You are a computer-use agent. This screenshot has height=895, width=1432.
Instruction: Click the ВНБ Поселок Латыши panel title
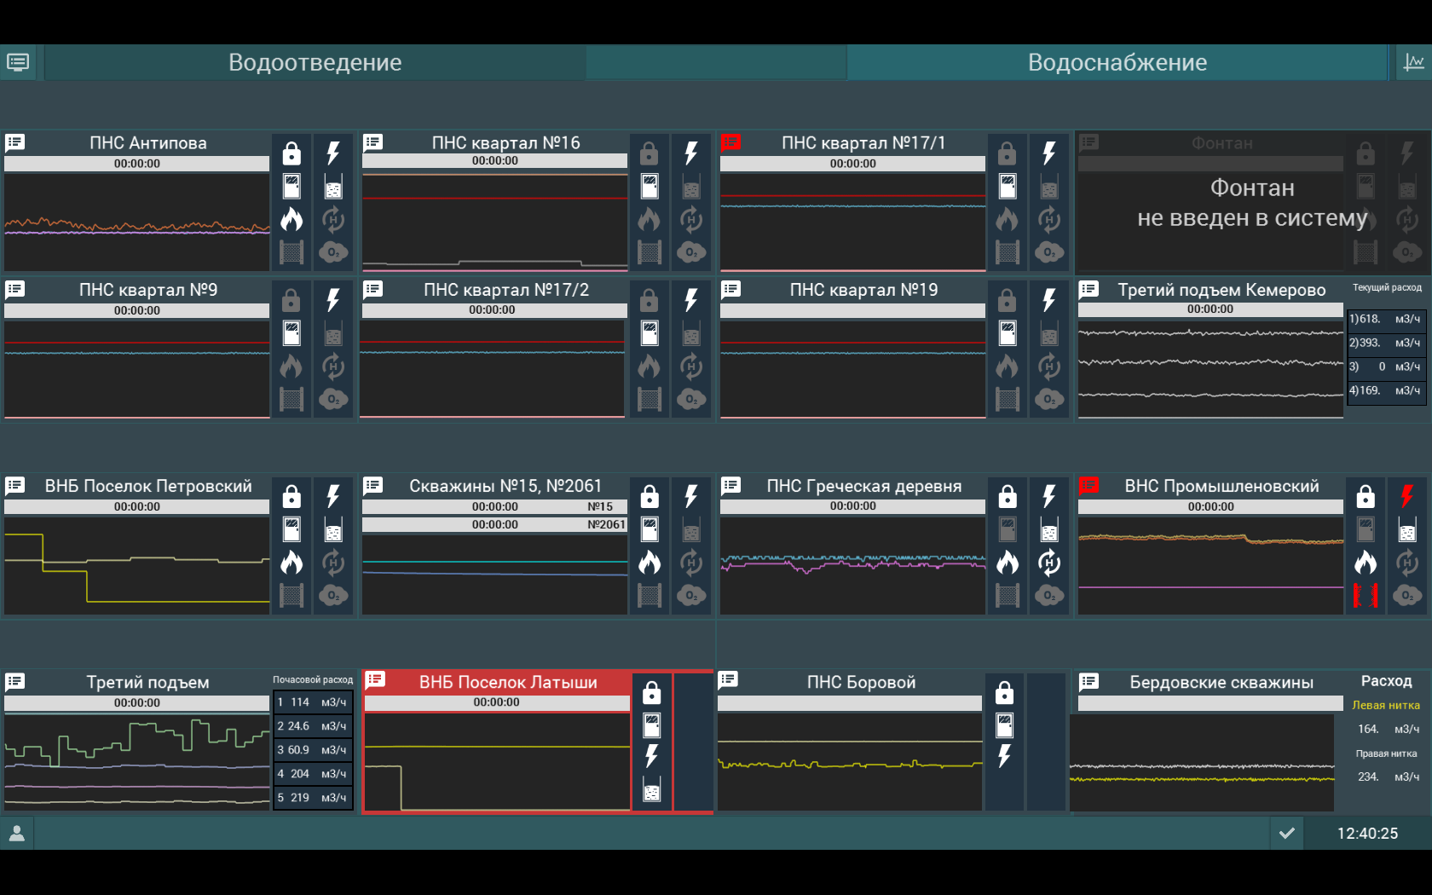[508, 682]
